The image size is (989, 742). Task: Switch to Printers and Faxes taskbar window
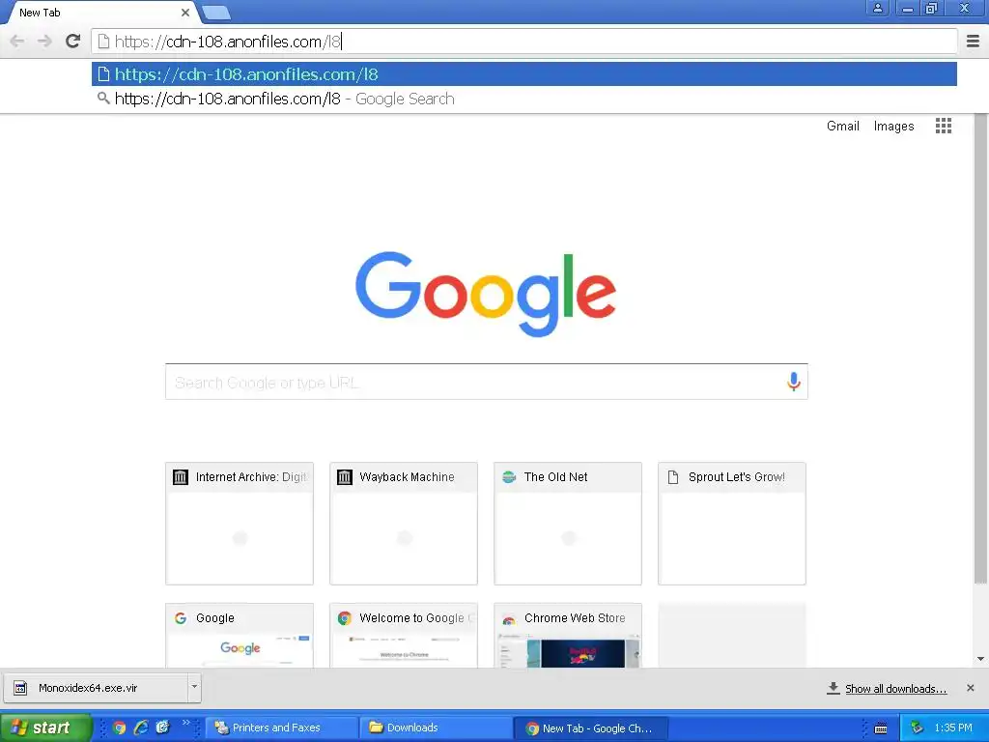coord(281,728)
